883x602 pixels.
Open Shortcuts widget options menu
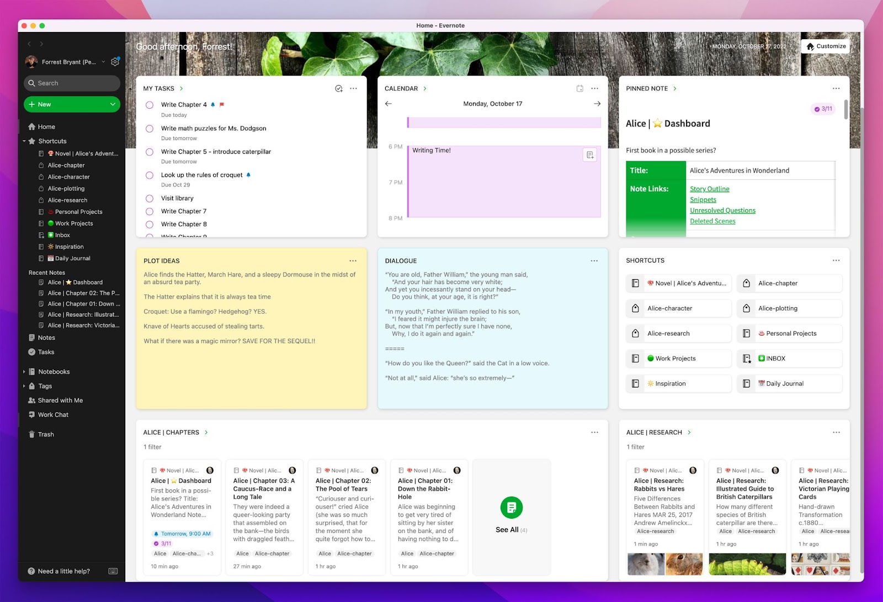836,260
